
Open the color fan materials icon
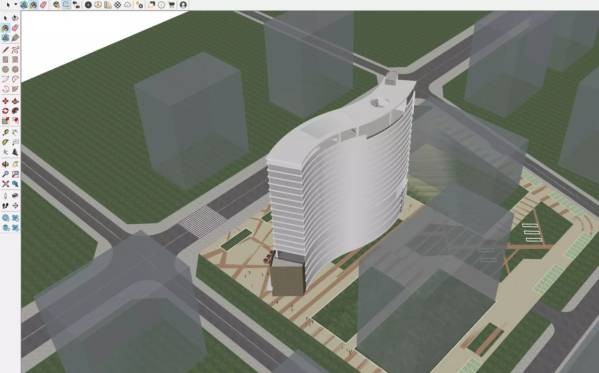click(108, 5)
